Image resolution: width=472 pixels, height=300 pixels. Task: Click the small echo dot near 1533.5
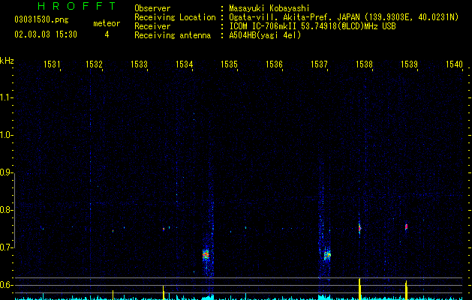pyautogui.click(x=164, y=229)
